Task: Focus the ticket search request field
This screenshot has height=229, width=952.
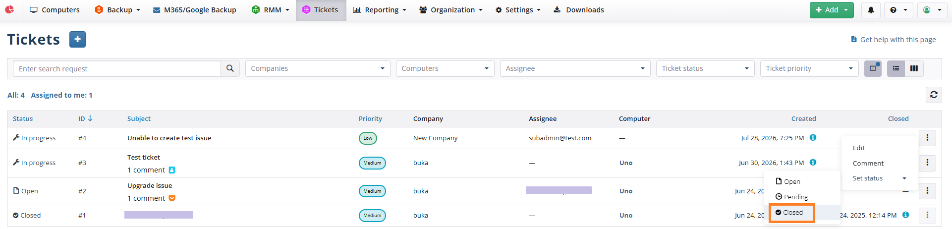Action: tap(117, 68)
